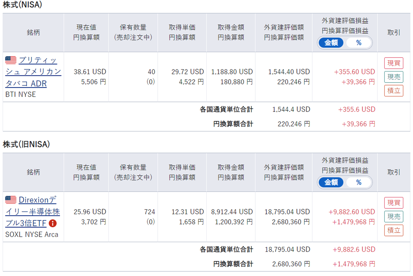Click 現売 button for SOXL row

pyautogui.click(x=393, y=217)
